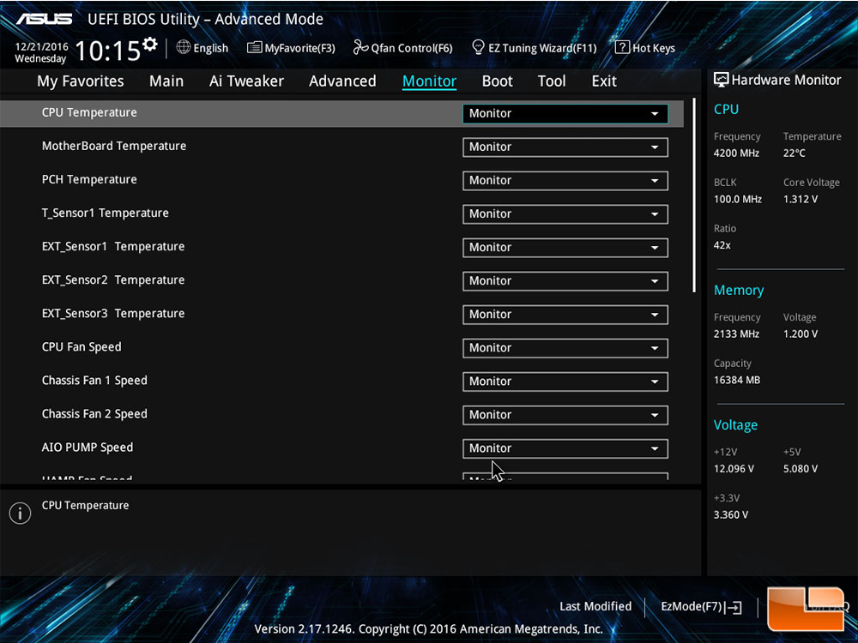858x643 pixels.
Task: Expand the Chassis Fan 2 Speed dropdown
Action: pos(565,414)
